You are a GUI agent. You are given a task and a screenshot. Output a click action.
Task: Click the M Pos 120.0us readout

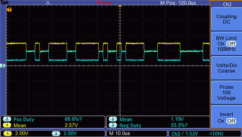(178, 3)
